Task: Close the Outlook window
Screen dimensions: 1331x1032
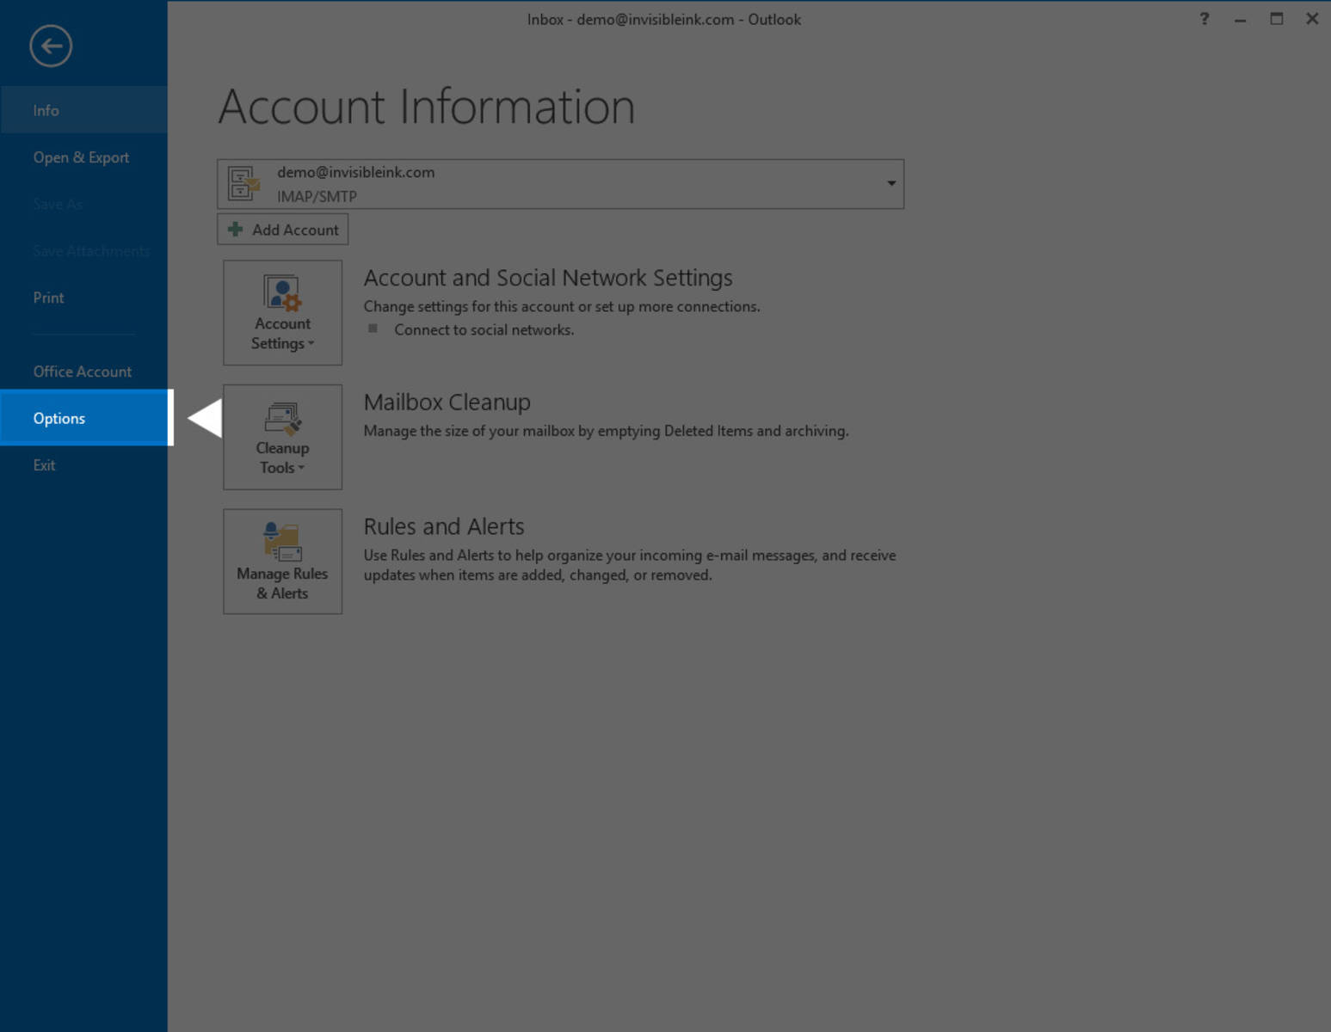Action: 1312,19
